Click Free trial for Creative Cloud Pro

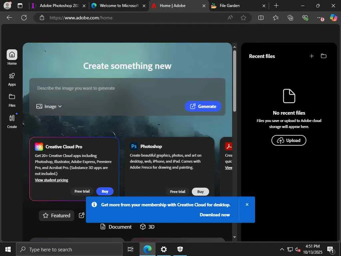tap(82, 191)
